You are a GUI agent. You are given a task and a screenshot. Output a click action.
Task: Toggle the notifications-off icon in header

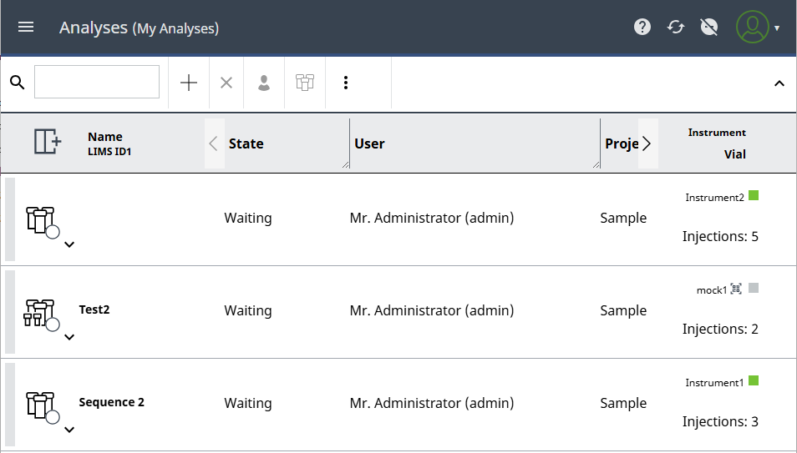tap(709, 27)
